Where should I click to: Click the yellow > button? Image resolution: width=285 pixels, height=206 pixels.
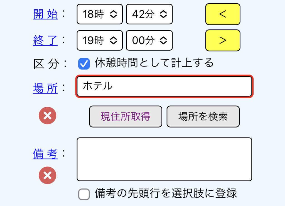click(x=223, y=40)
